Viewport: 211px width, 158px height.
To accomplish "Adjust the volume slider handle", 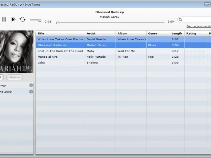I will [40, 20].
